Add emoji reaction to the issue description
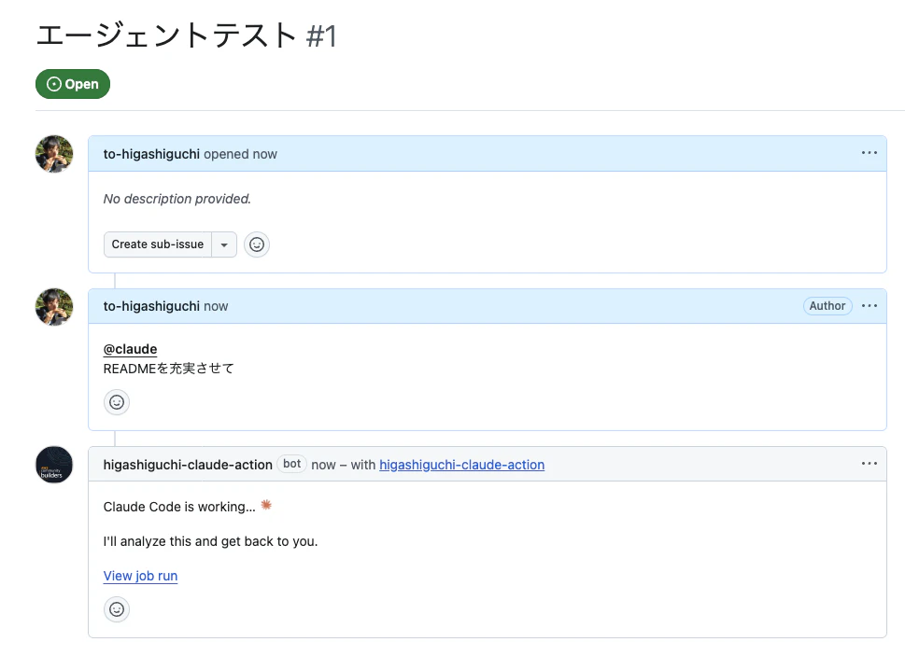Image resolution: width=905 pixels, height=656 pixels. point(256,244)
